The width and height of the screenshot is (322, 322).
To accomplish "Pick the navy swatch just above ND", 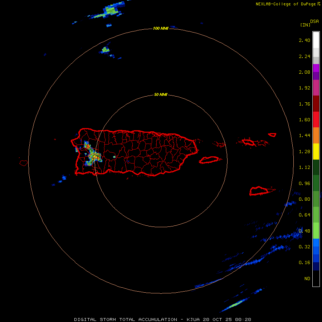I will coord(316,266).
